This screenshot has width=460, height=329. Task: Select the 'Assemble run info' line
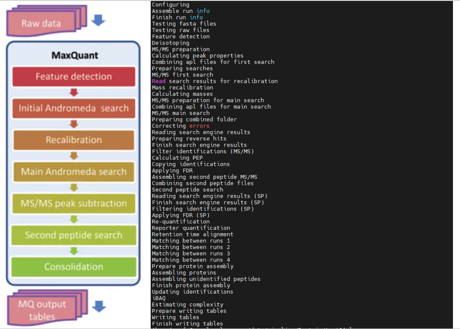click(181, 11)
